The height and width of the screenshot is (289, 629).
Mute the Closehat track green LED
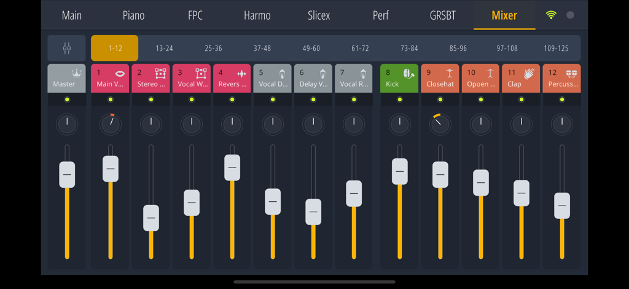pos(440,99)
